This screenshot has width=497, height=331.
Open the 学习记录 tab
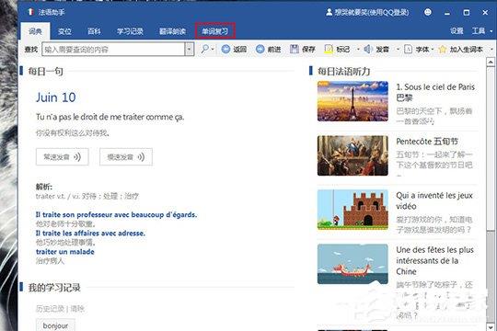tap(130, 31)
